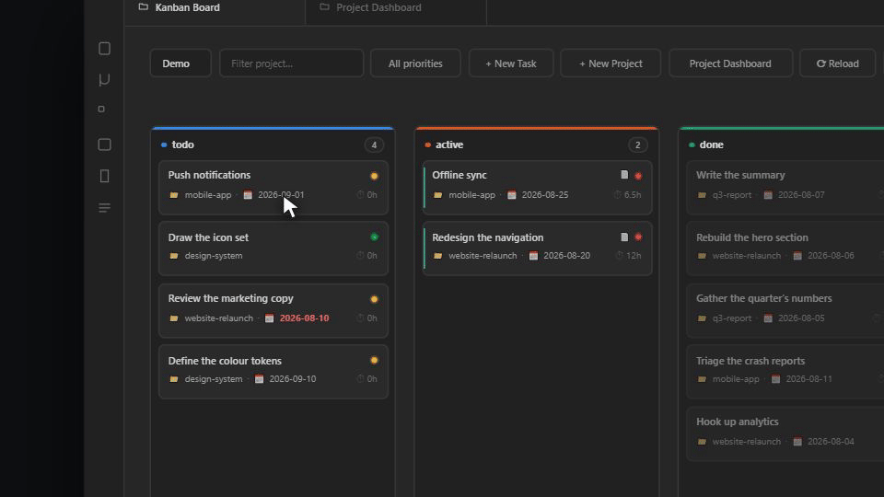Open the Push notifications task card
The height and width of the screenshot is (497, 884).
coord(273,188)
